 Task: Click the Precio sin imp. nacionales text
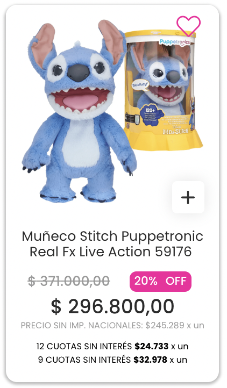click(112, 326)
